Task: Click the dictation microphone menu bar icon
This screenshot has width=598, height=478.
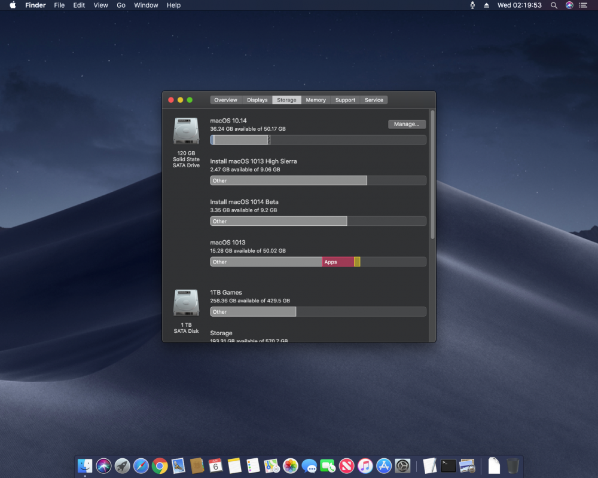Action: pos(472,5)
